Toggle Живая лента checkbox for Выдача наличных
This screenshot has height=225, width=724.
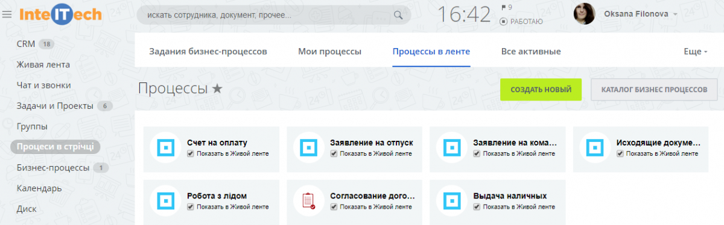[477, 206]
